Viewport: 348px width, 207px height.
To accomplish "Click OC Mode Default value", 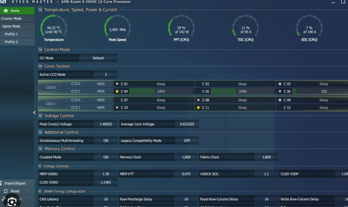I will point(98,58).
